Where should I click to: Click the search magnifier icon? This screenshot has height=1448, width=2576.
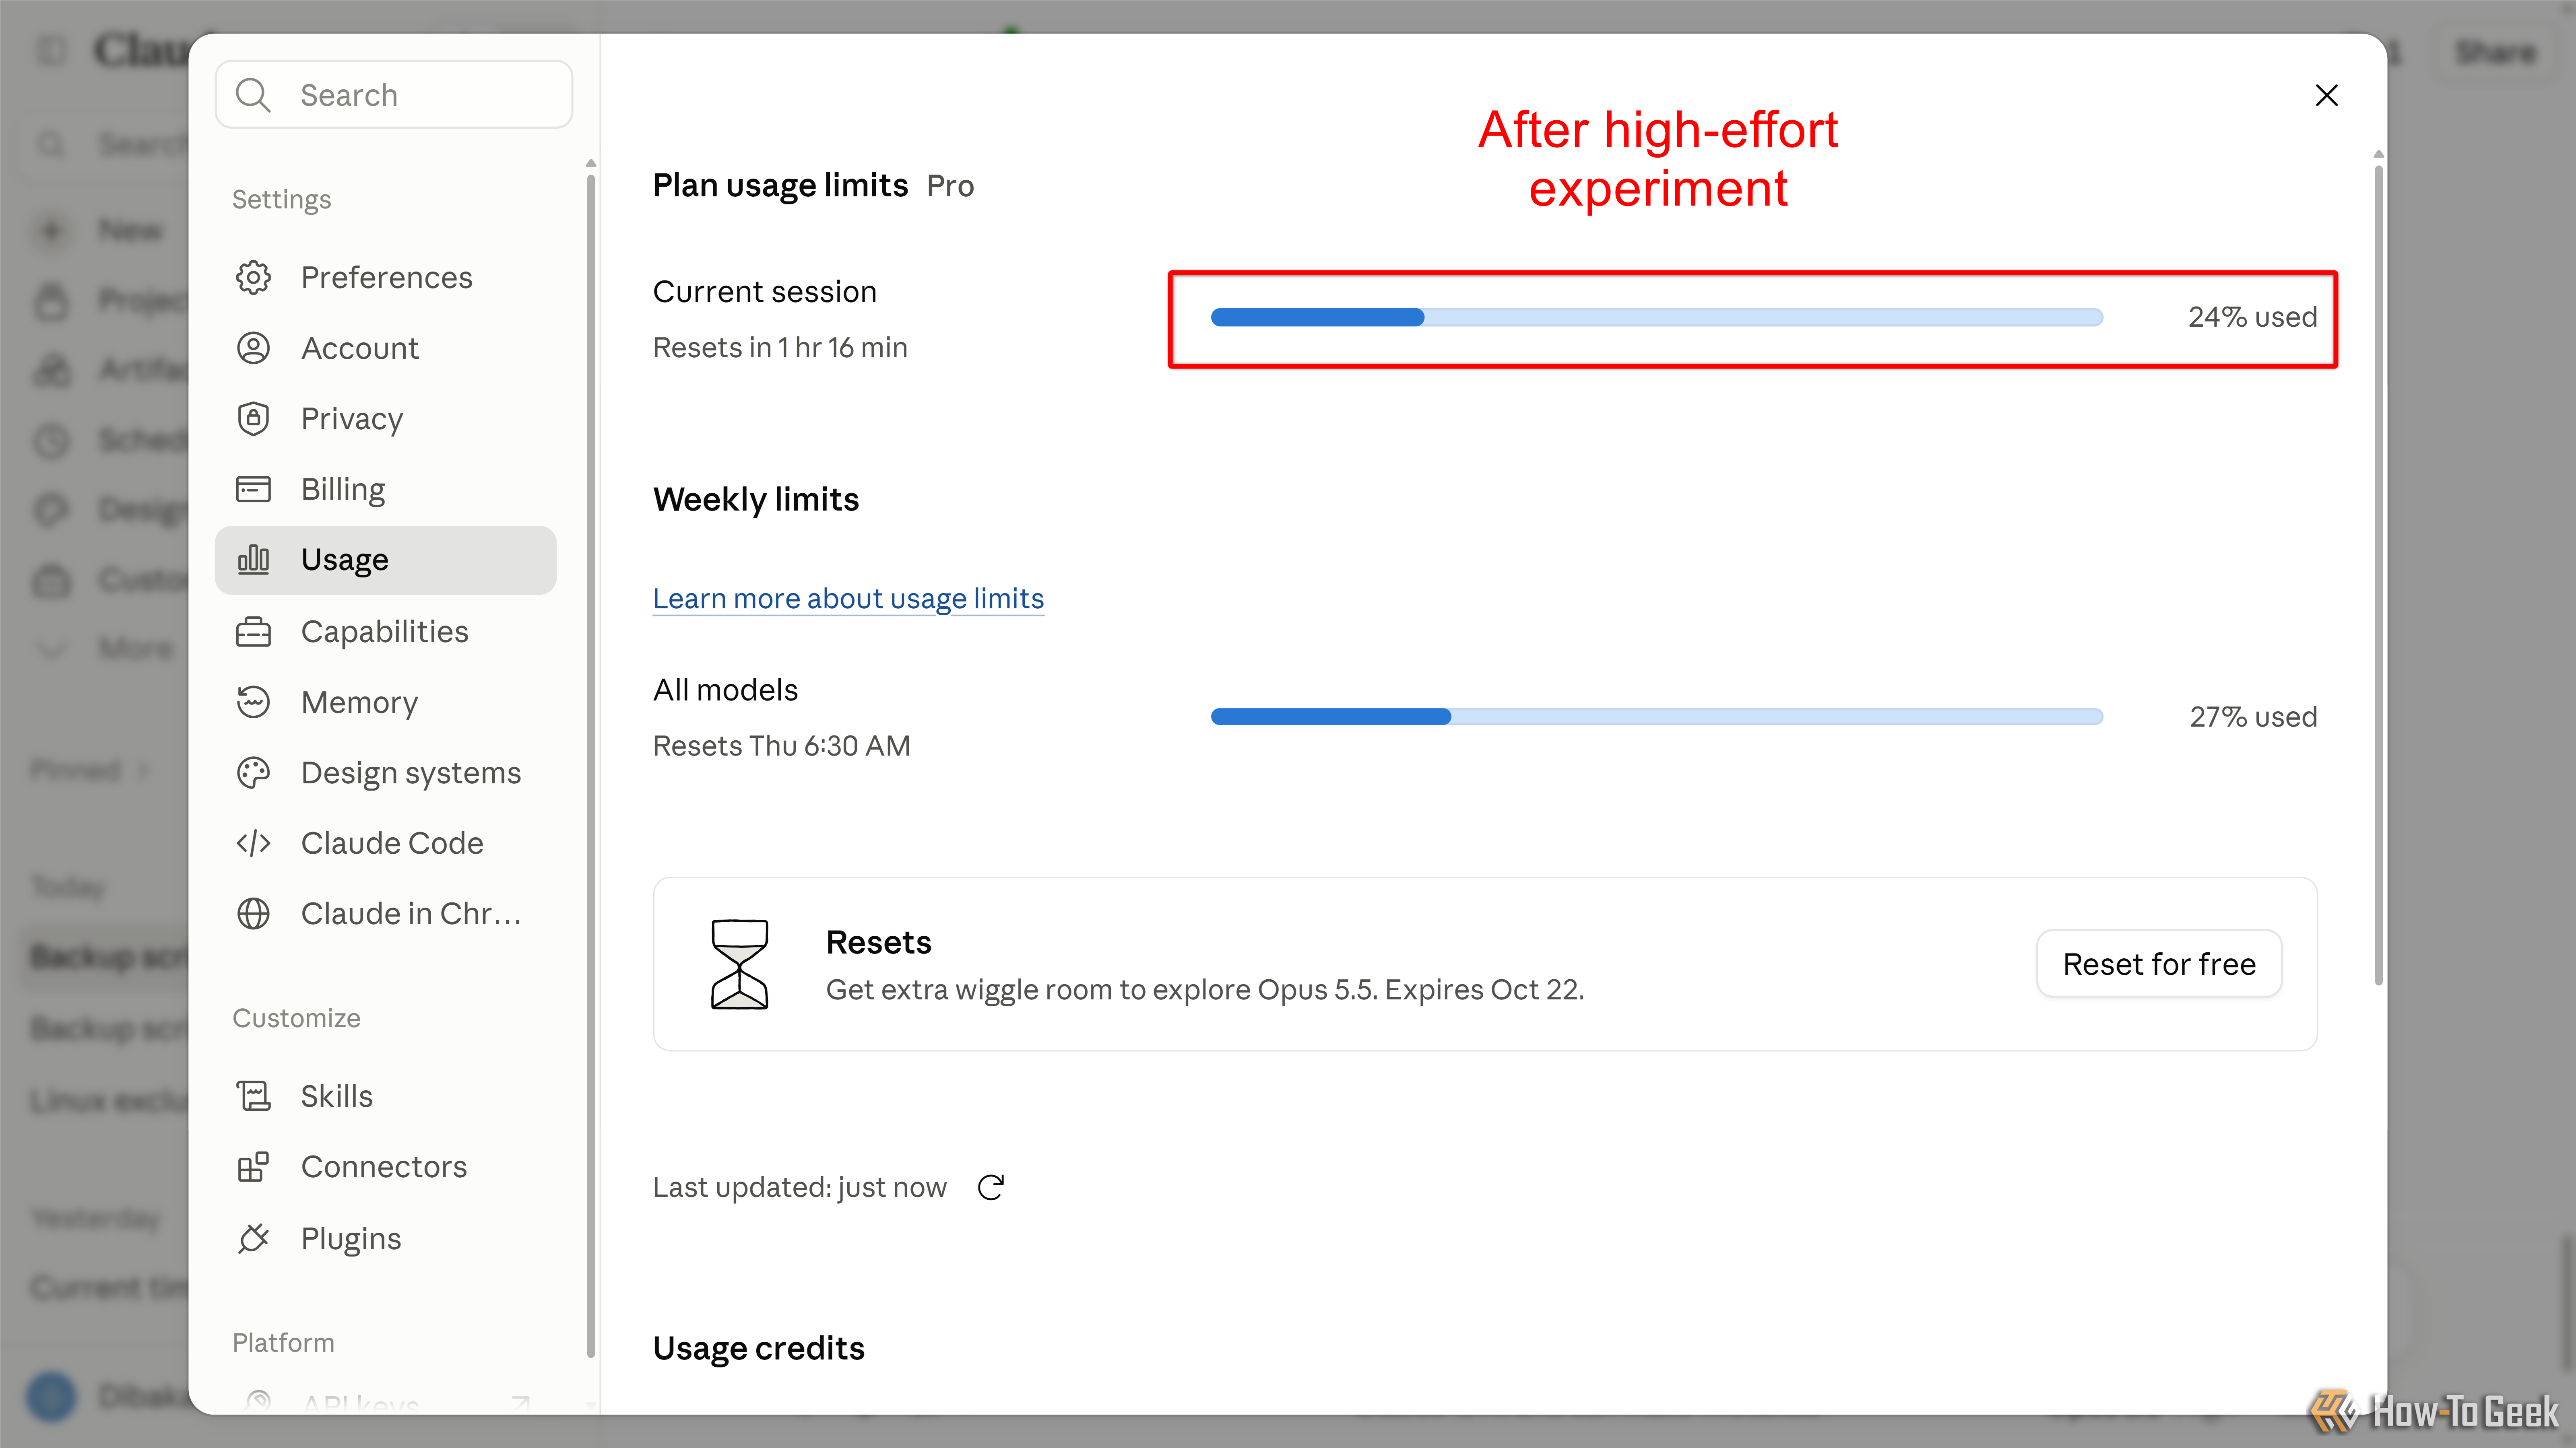click(x=253, y=95)
